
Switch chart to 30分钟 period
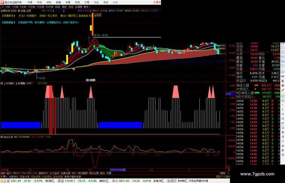[x=40, y=7]
